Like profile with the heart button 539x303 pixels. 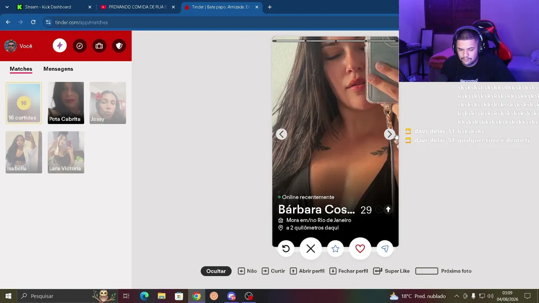360,249
